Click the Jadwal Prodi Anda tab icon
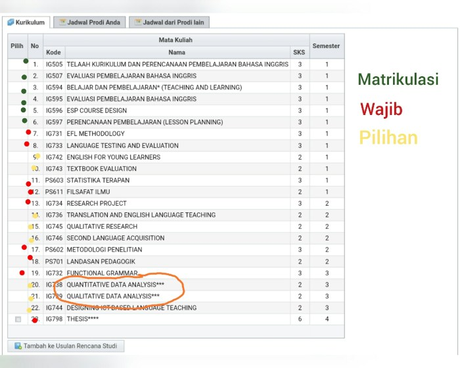The width and height of the screenshot is (460, 368). pos(62,22)
